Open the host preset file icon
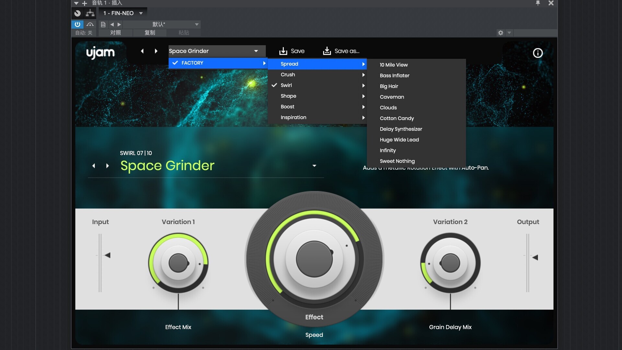The width and height of the screenshot is (622, 350). pyautogui.click(x=103, y=24)
